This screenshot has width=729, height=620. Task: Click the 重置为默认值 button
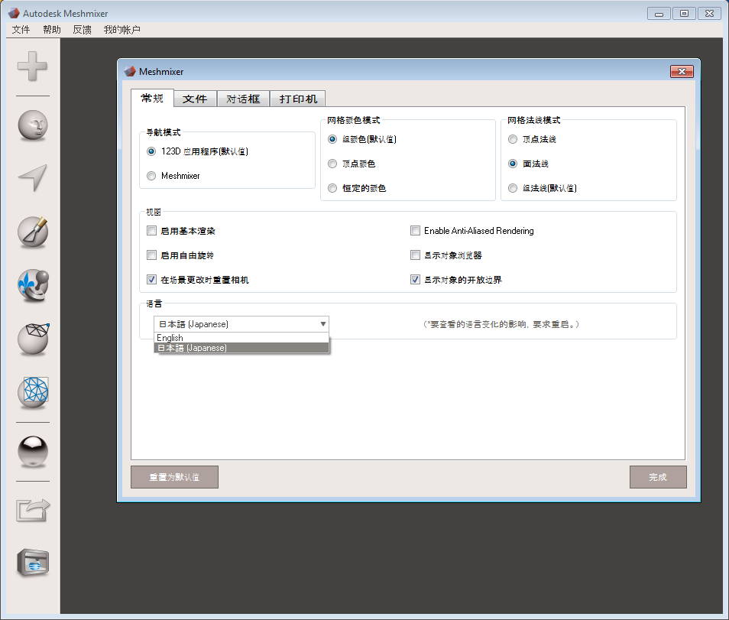click(174, 477)
